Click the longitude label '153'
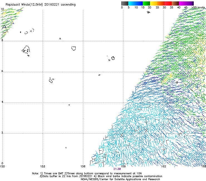The height and width of the screenshot is (181, 206). pos(43,167)
